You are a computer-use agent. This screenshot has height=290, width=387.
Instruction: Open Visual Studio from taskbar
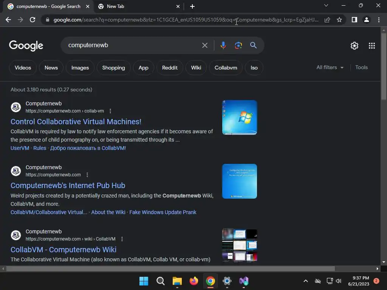(x=244, y=281)
